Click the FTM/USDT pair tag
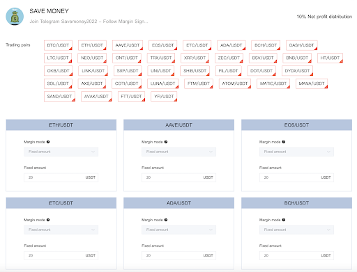357x272 pixels. click(x=199, y=83)
